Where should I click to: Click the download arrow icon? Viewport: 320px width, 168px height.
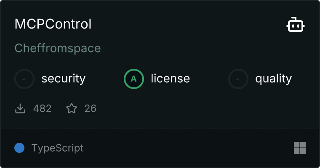[20, 109]
